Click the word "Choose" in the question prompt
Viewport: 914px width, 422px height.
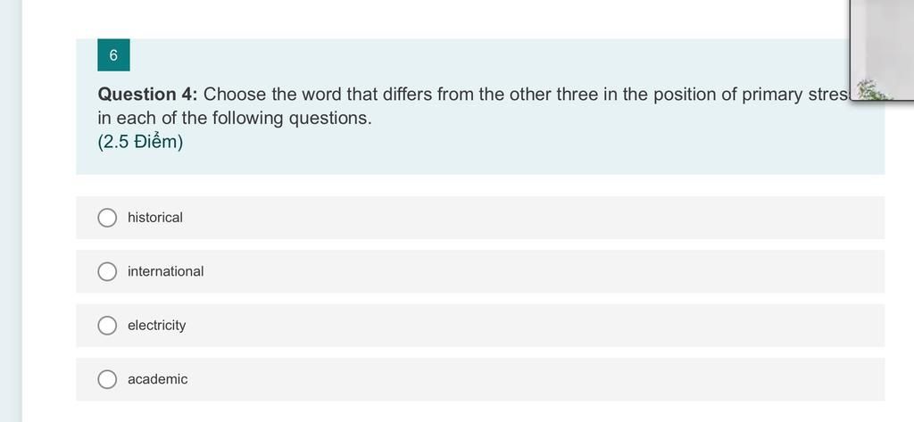tap(234, 95)
